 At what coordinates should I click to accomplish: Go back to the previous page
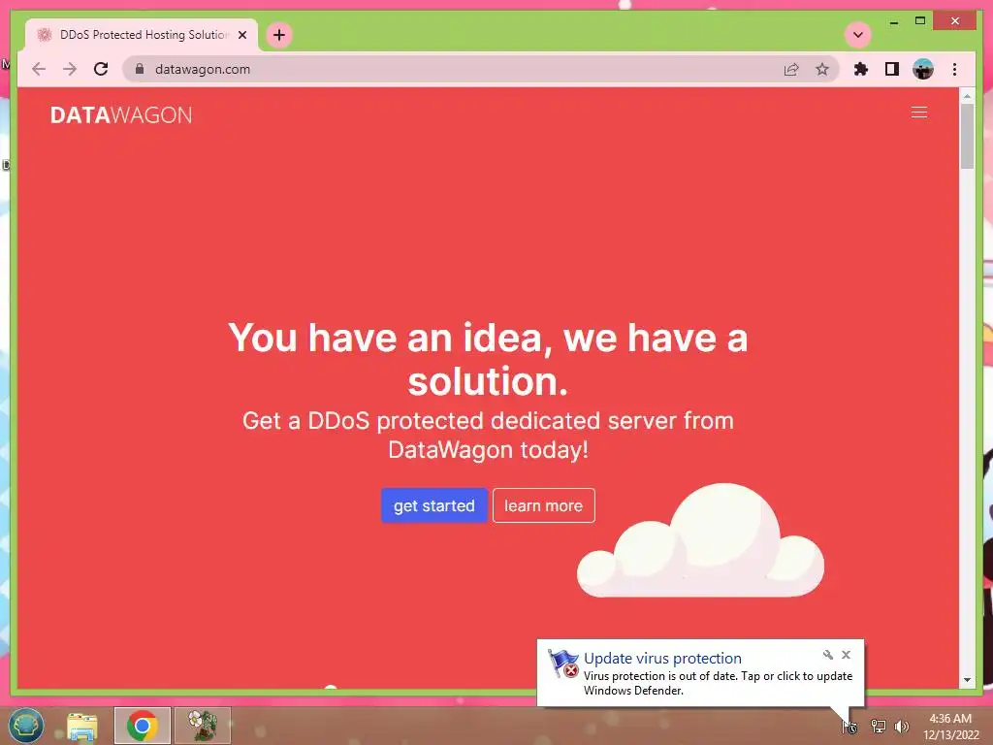point(39,69)
